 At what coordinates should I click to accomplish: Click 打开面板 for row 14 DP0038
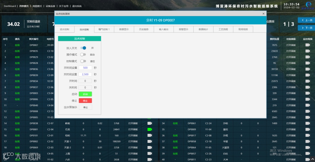click(x=133, y=123)
